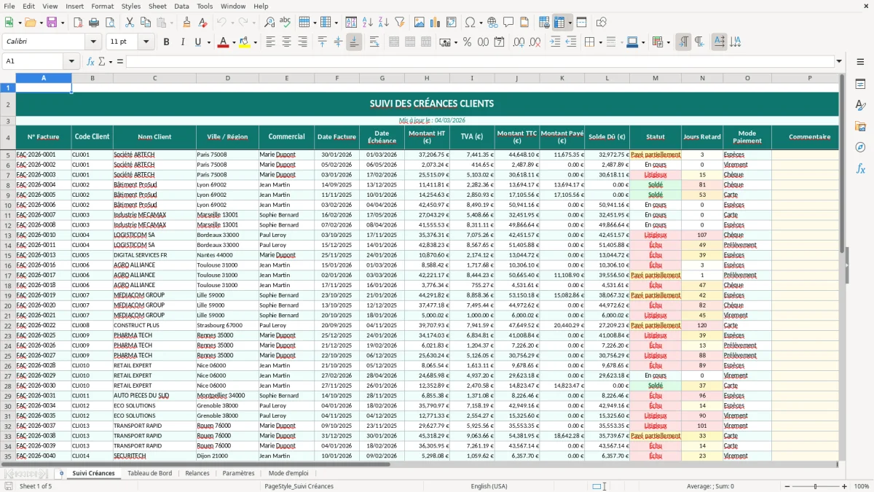Image resolution: width=874 pixels, height=492 pixels.
Task: Select column header H
Action: tap(427, 78)
